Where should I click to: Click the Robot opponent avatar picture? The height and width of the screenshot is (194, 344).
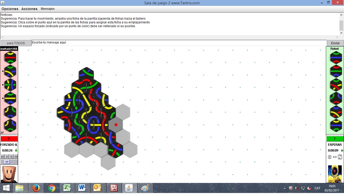coord(335,174)
